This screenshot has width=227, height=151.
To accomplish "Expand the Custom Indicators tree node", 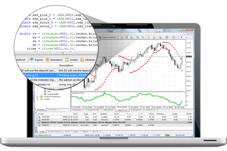I will (x=38, y=97).
